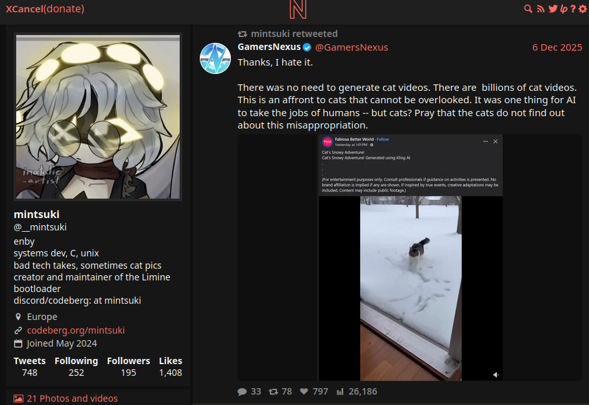Click the XCancel site title
Screen dimensions: 589x405
(25, 8)
